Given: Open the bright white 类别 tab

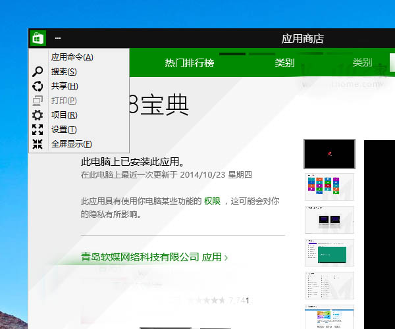Looking at the screenshot, I should coord(284,63).
